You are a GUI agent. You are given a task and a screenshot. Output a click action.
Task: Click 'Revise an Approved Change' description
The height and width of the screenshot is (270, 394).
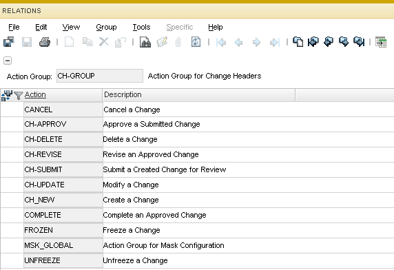151,154
